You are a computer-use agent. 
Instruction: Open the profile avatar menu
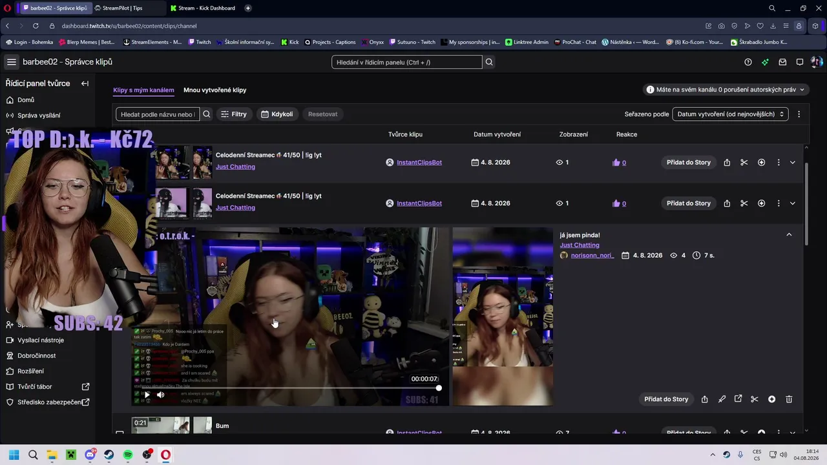(817, 62)
